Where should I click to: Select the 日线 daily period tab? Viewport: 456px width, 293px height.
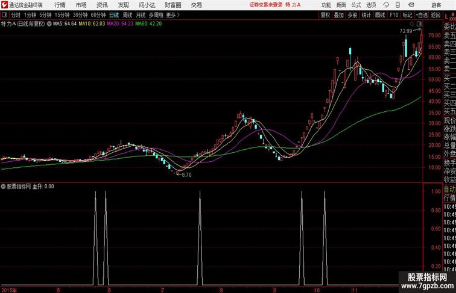pos(114,15)
